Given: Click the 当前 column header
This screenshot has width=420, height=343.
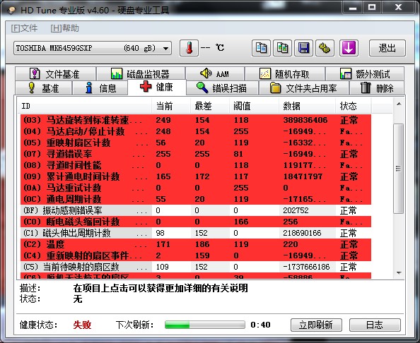Looking at the screenshot, I should click(171, 106).
